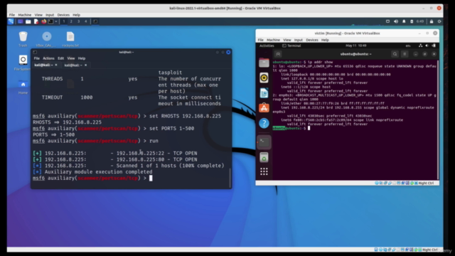Open File menu of victim VirtualBox window
This screenshot has width=455, height=256.
(x=261, y=40)
